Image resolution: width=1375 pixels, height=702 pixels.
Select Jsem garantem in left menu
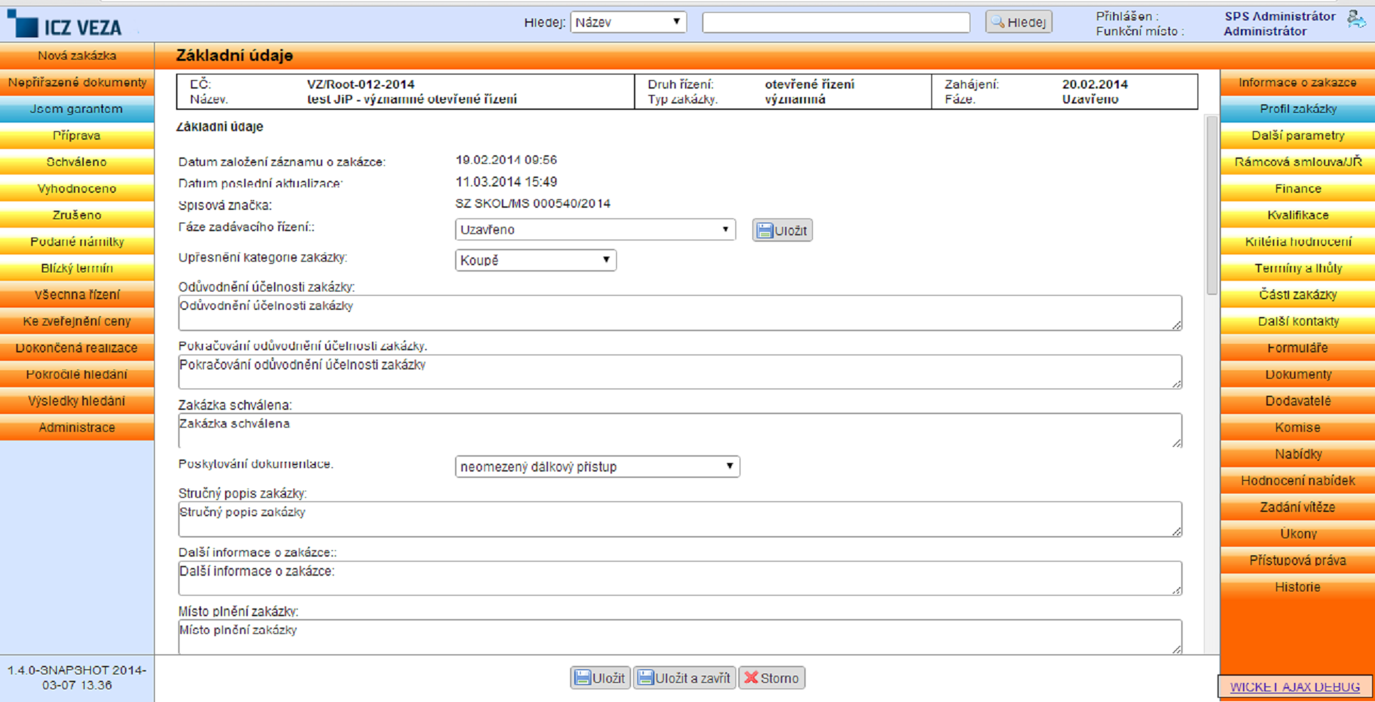77,108
